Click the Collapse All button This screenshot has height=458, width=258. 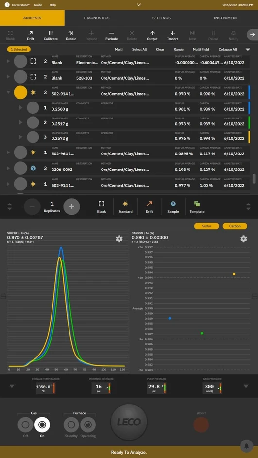tap(227, 50)
